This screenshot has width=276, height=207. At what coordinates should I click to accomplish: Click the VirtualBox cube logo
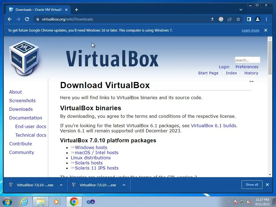(x=24, y=58)
